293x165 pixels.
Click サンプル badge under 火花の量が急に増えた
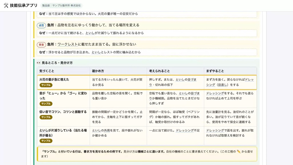coord(46,85)
